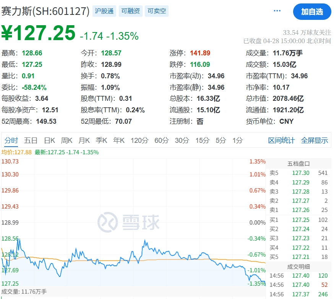This screenshot has width=334, height=299.
Task: Click the ¥127.25 current price
Action: coord(38,33)
